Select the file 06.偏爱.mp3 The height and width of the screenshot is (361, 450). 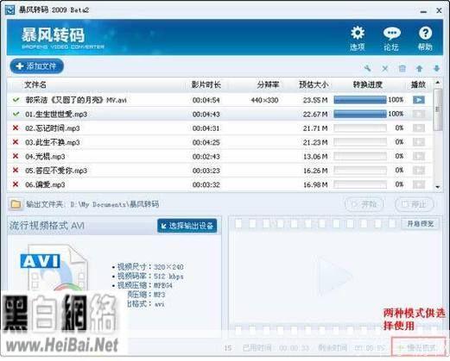pos(45,184)
